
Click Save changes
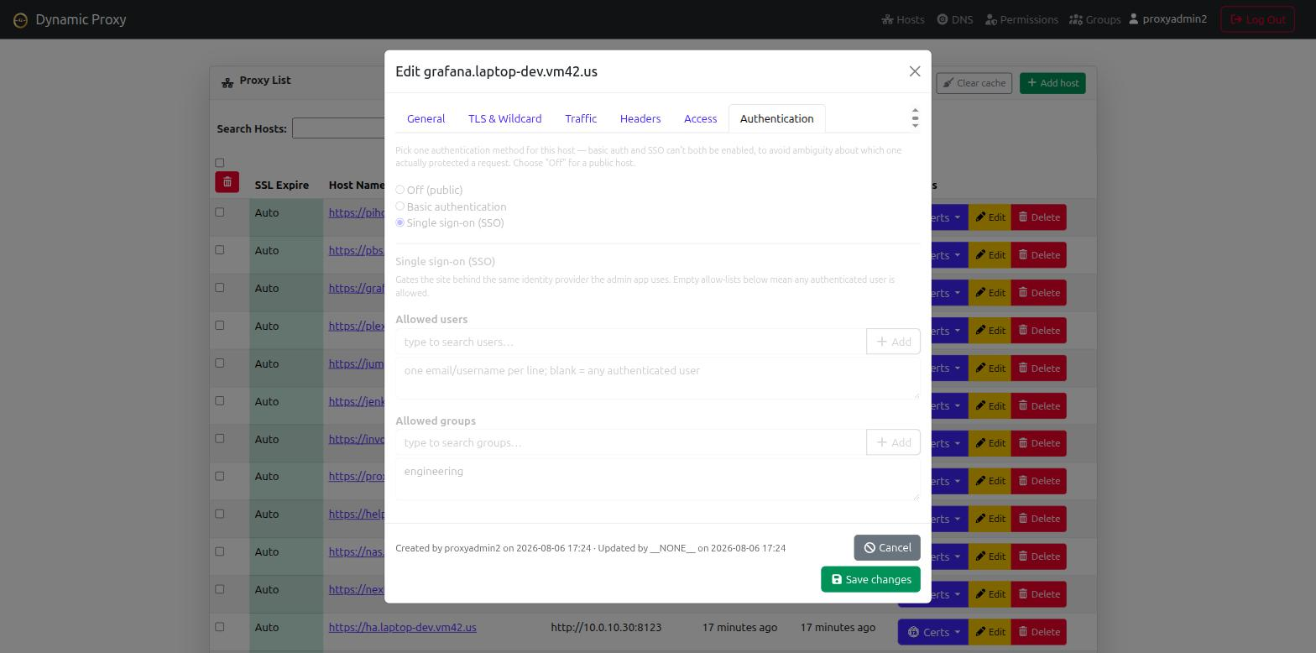click(x=870, y=579)
